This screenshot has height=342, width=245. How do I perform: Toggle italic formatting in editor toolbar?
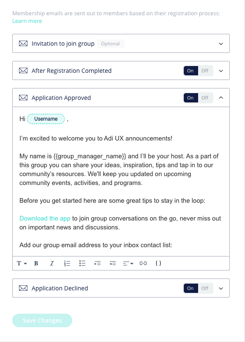pyautogui.click(x=52, y=263)
